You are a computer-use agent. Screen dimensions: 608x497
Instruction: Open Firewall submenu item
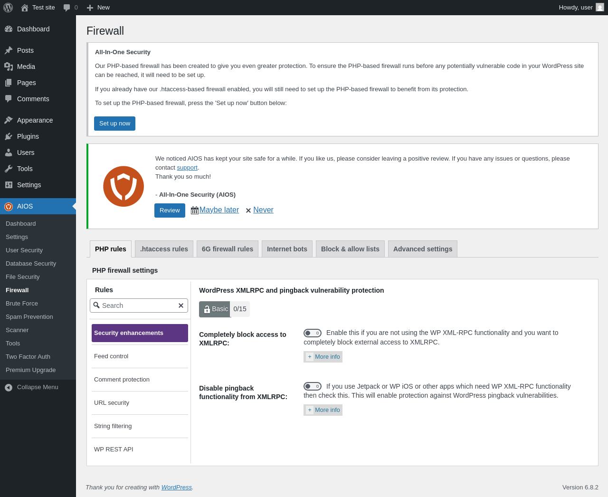coord(38,290)
